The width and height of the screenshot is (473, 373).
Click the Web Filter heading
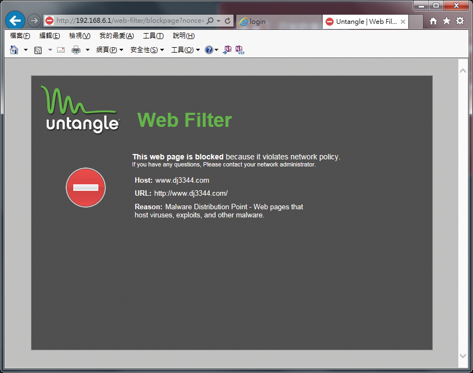[x=185, y=120]
